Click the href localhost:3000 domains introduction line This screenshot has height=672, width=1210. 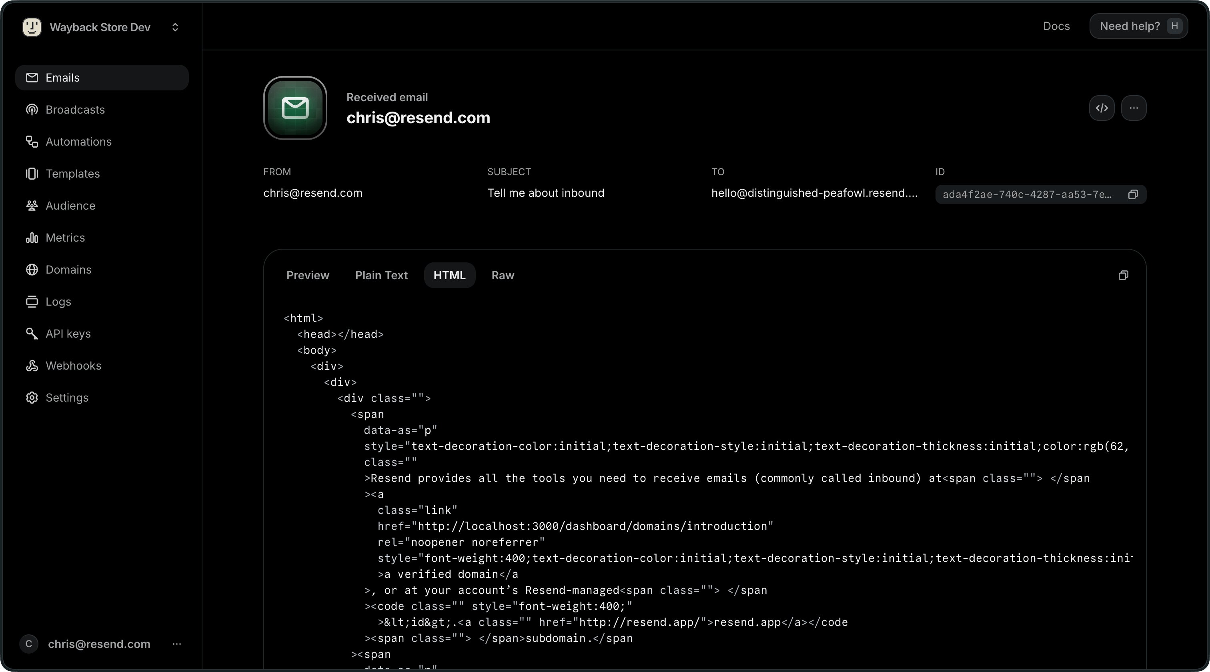point(575,526)
